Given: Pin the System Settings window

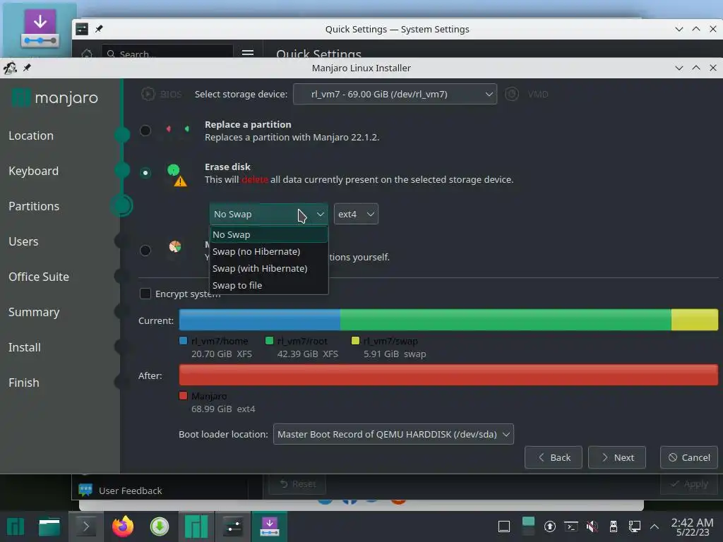Looking at the screenshot, I should (99, 29).
